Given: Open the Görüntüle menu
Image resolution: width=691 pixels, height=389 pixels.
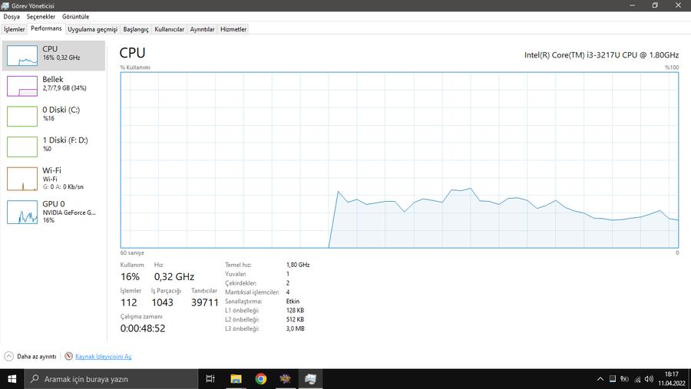Looking at the screenshot, I should pos(76,17).
